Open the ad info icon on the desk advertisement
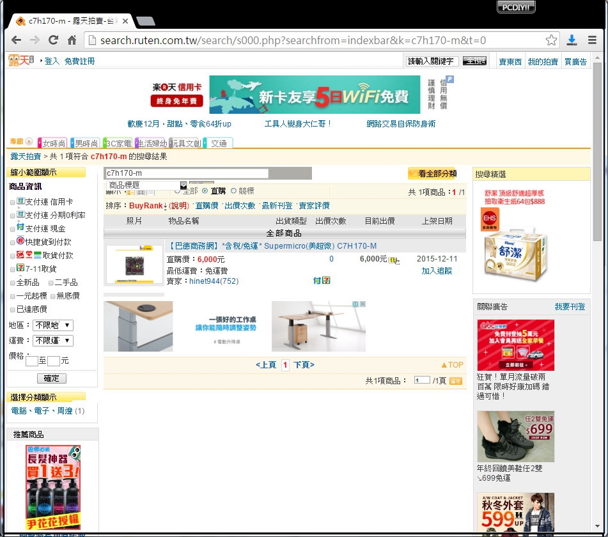608x537 pixels. pyautogui.click(x=355, y=304)
